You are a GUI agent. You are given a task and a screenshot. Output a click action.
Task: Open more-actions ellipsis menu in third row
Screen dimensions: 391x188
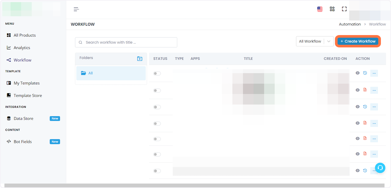click(374, 107)
